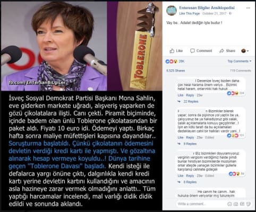Click the Share arrow icon

pos(221,51)
